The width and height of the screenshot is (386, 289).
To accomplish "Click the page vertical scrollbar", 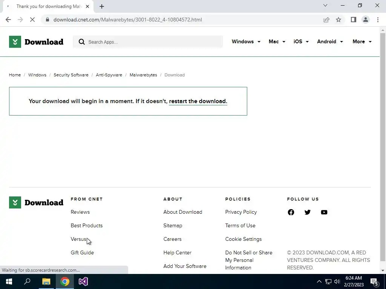I will [x=383, y=146].
